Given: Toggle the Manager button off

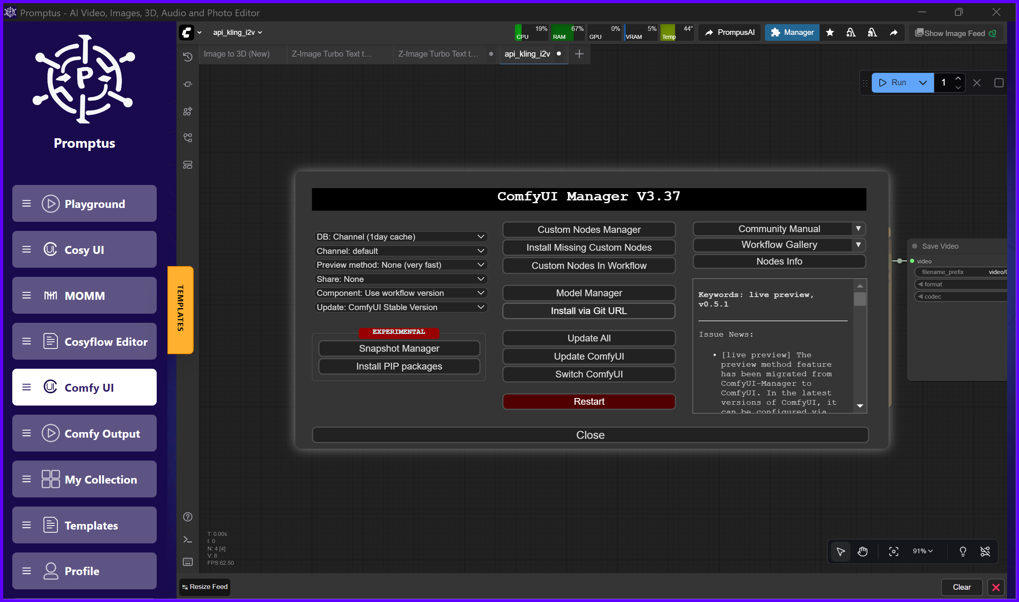Looking at the screenshot, I should point(791,32).
